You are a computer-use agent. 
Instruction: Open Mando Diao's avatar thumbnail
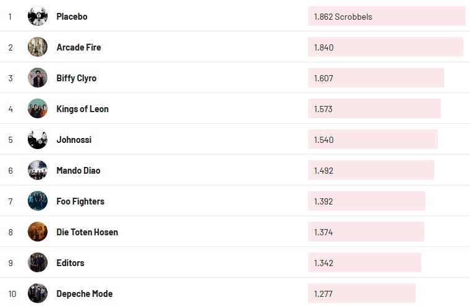[38, 171]
